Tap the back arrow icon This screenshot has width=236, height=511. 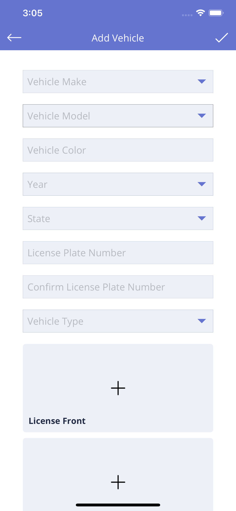(x=14, y=38)
